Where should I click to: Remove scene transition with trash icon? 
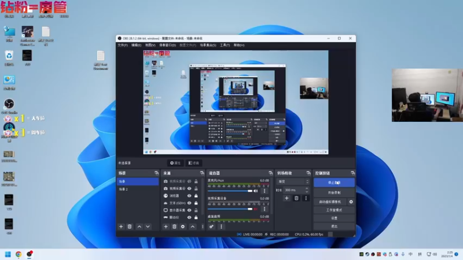(296, 198)
